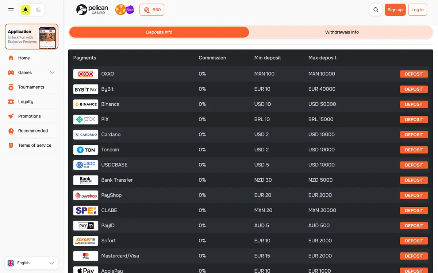Click the ByBit Pay logo
The image size is (438, 273).
(86, 89)
